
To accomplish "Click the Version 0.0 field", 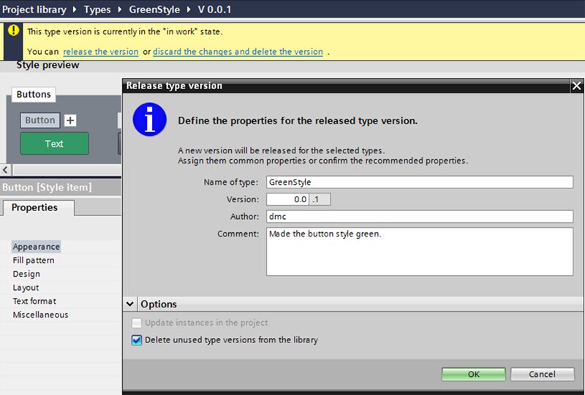I will pos(287,199).
